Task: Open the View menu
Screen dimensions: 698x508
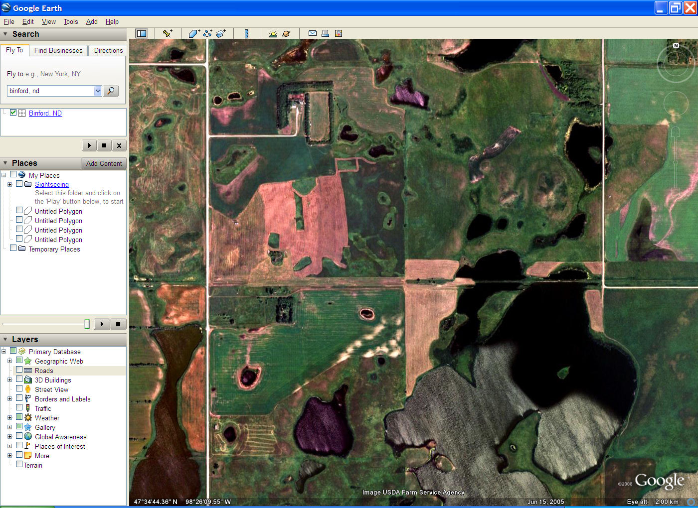Action: pos(49,21)
